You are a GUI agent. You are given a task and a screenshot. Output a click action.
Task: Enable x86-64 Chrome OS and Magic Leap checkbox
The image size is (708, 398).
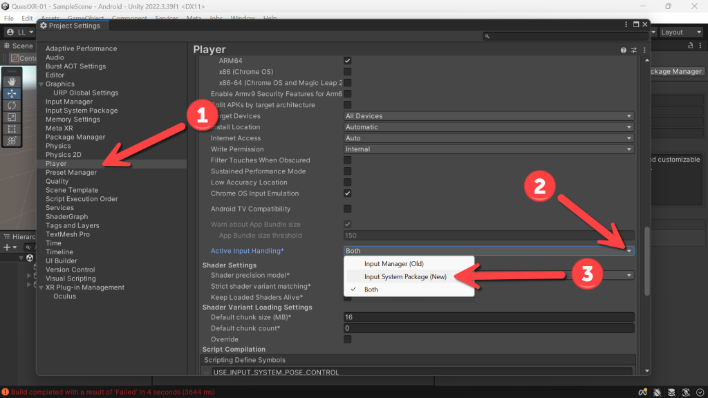pos(347,83)
